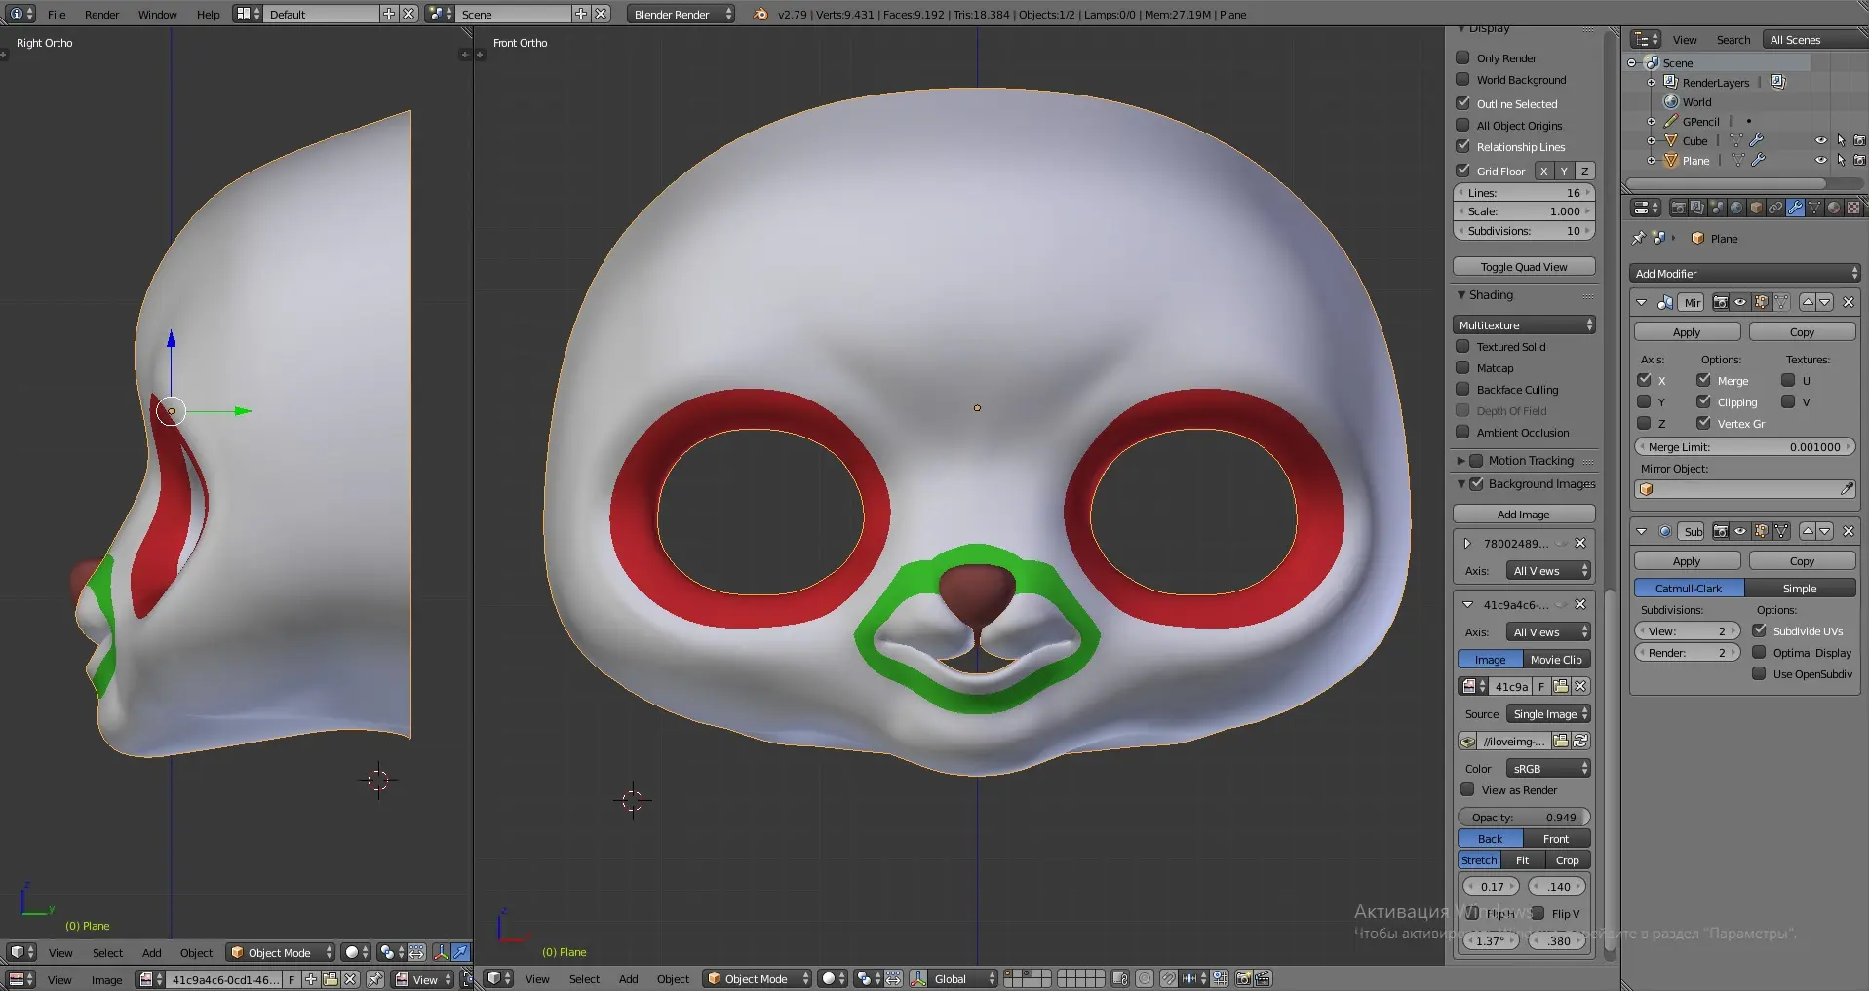
Task: Open the World properties tab globe icon
Action: tap(1736, 208)
